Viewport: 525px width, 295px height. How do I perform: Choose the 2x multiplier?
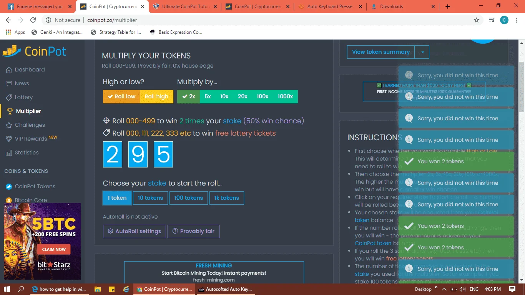pyautogui.click(x=188, y=96)
